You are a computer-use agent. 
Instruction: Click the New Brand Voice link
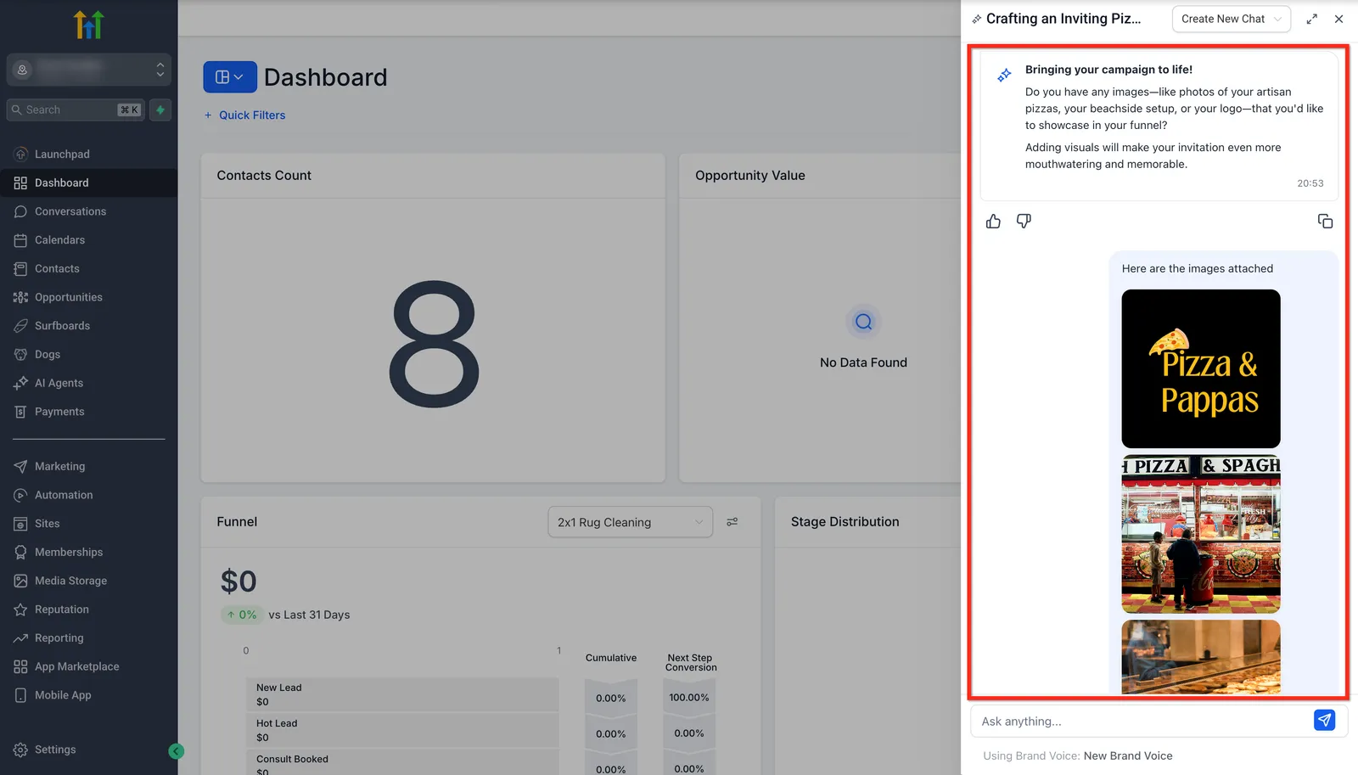tap(1128, 755)
